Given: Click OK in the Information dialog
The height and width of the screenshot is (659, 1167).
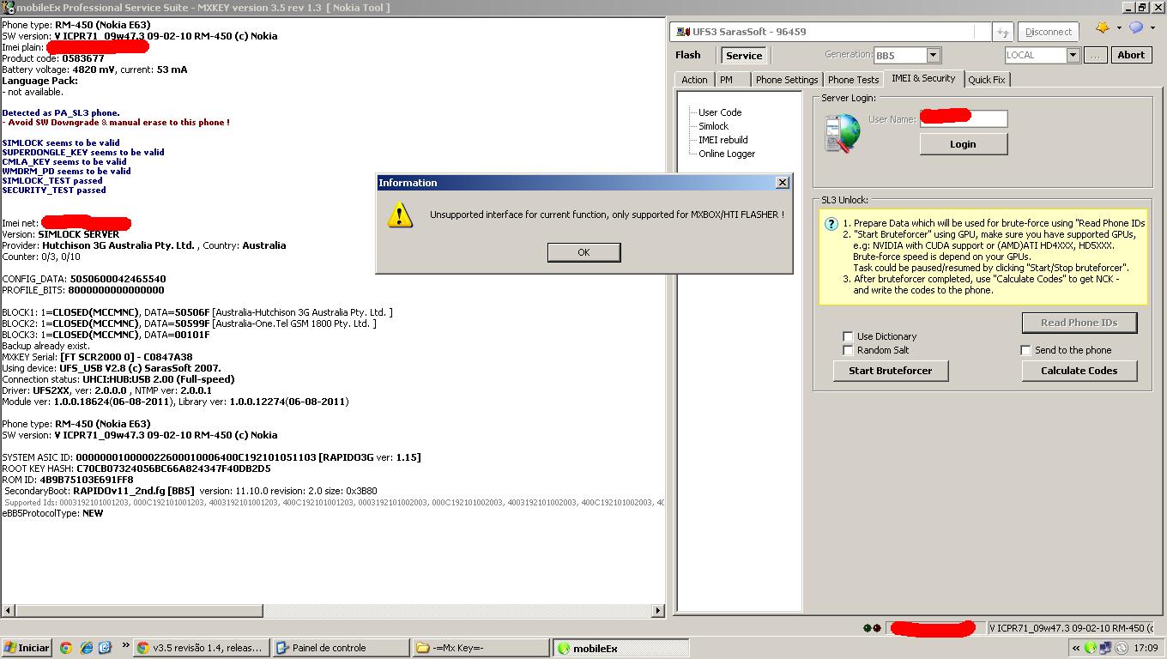Looking at the screenshot, I should (583, 252).
